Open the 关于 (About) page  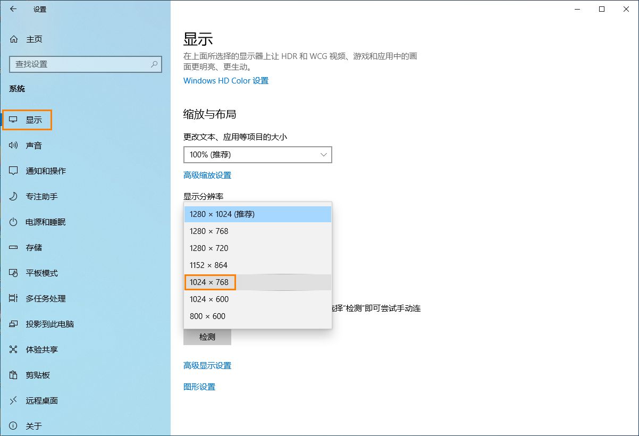[33, 425]
